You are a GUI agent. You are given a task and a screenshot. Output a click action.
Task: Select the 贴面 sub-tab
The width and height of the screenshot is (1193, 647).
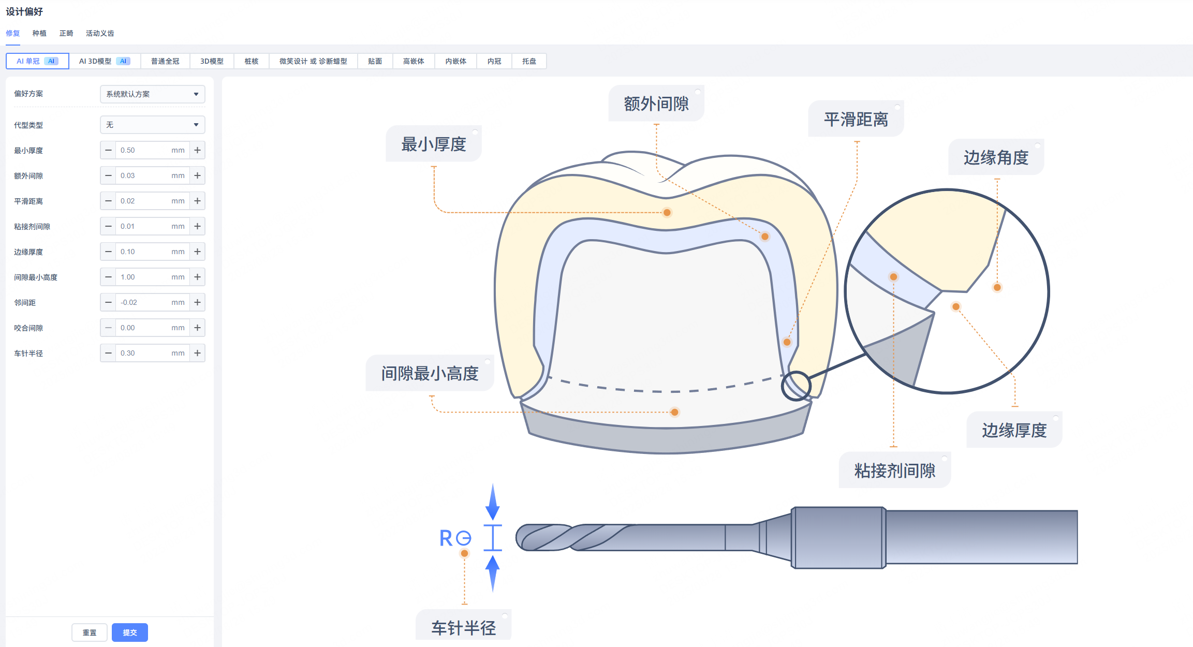point(375,61)
